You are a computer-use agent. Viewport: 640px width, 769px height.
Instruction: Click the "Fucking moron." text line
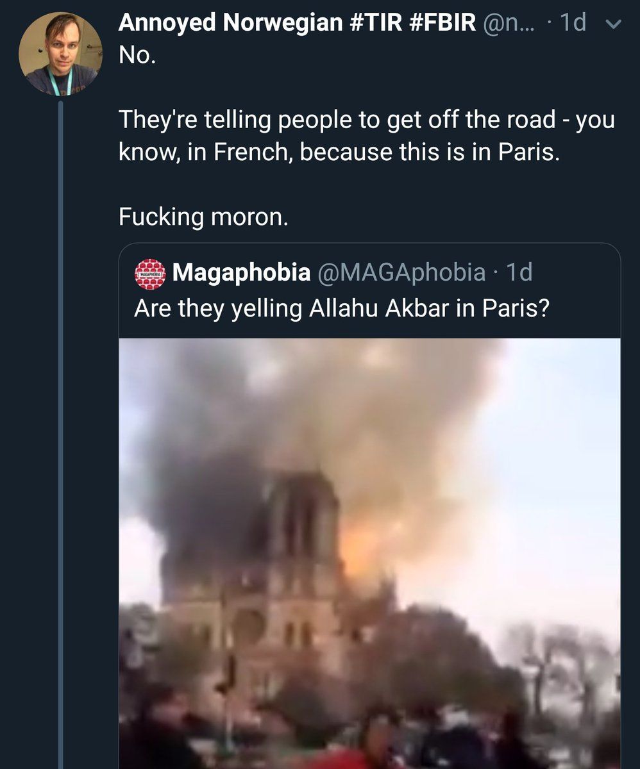pos(203,217)
